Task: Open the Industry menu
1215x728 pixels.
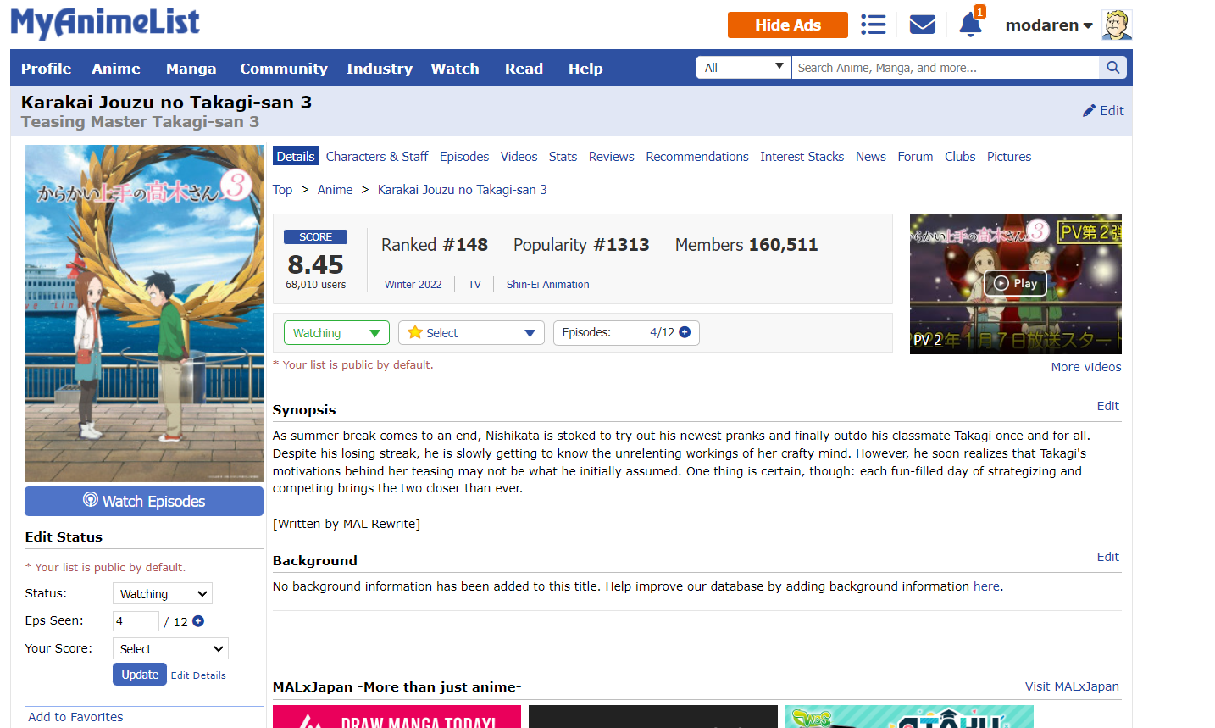Action: [379, 69]
